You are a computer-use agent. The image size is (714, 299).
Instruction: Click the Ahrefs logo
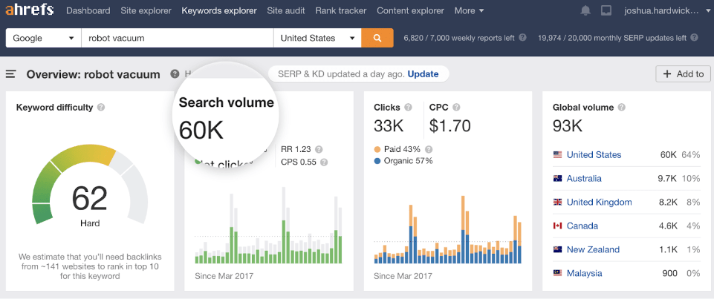[29, 11]
